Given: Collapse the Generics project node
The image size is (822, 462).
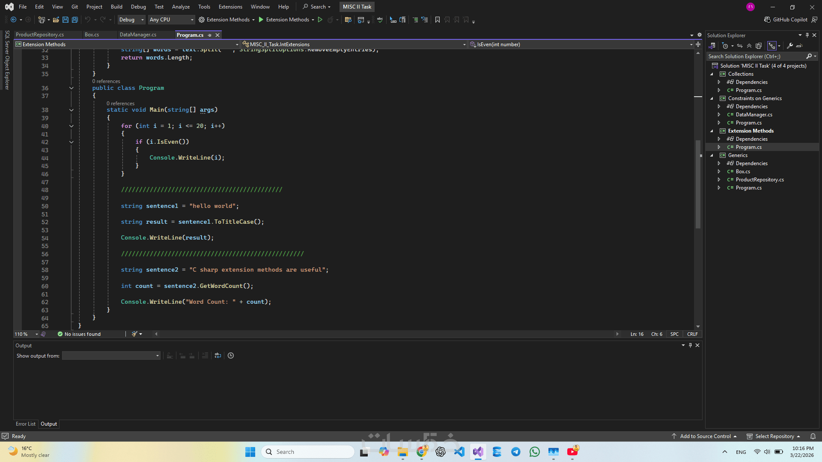Looking at the screenshot, I should pyautogui.click(x=712, y=155).
